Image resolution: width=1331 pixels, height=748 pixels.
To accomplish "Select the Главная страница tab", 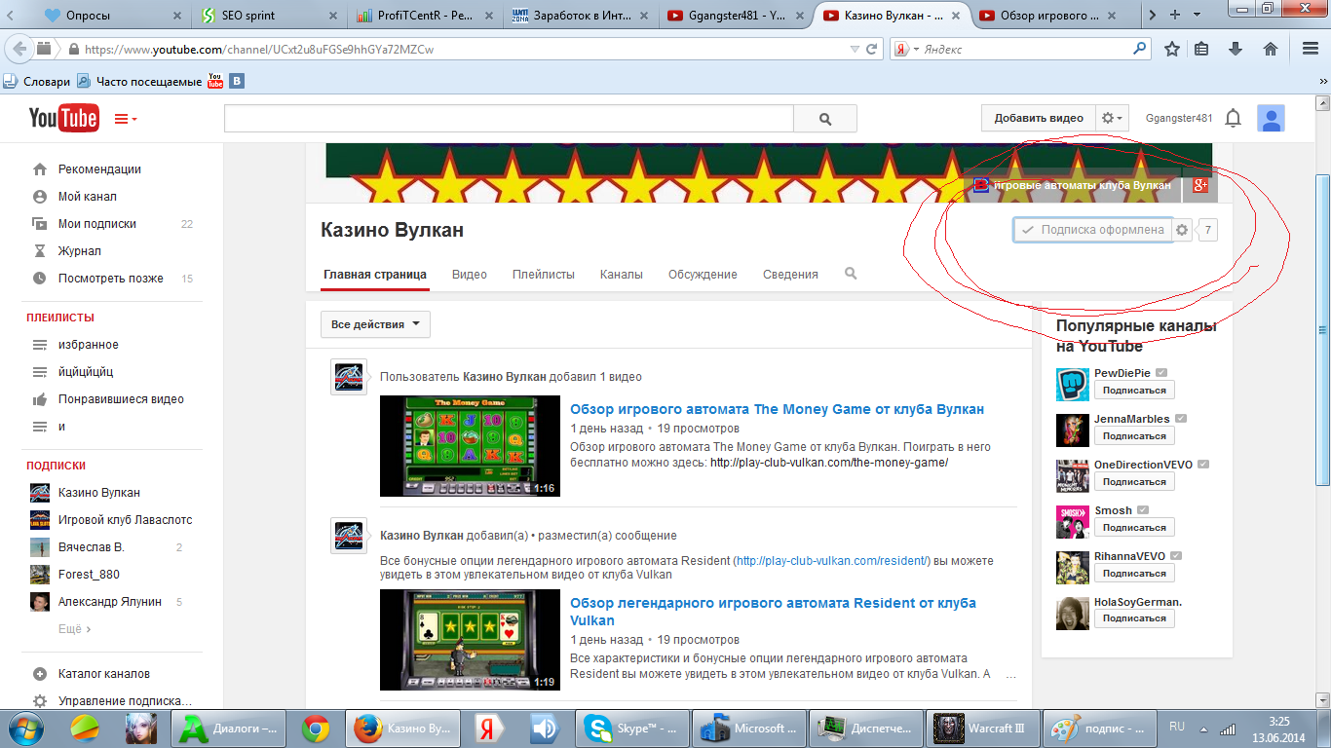I will 375,275.
